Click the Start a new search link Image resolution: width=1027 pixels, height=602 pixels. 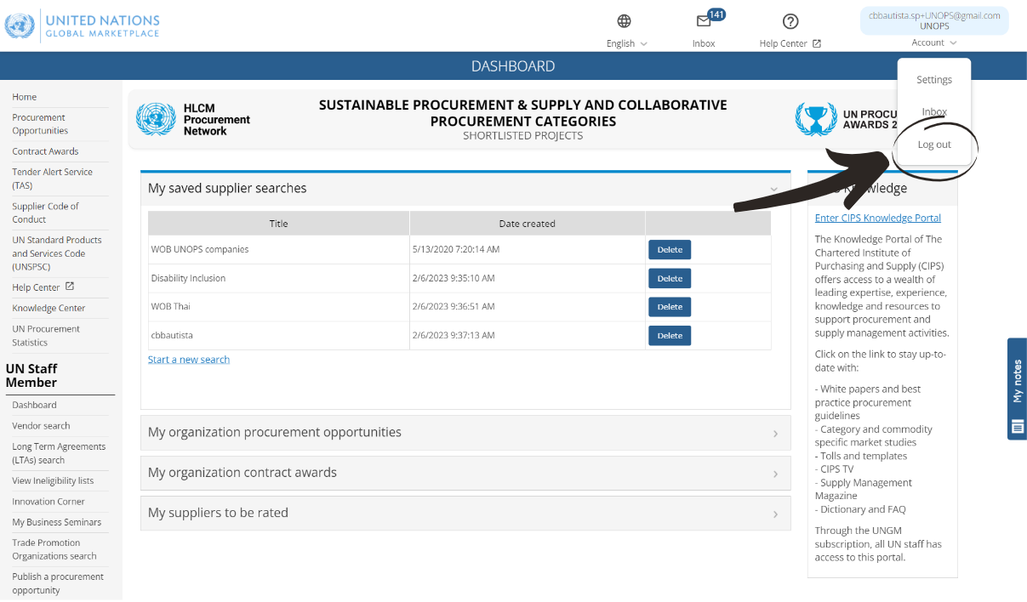(189, 360)
